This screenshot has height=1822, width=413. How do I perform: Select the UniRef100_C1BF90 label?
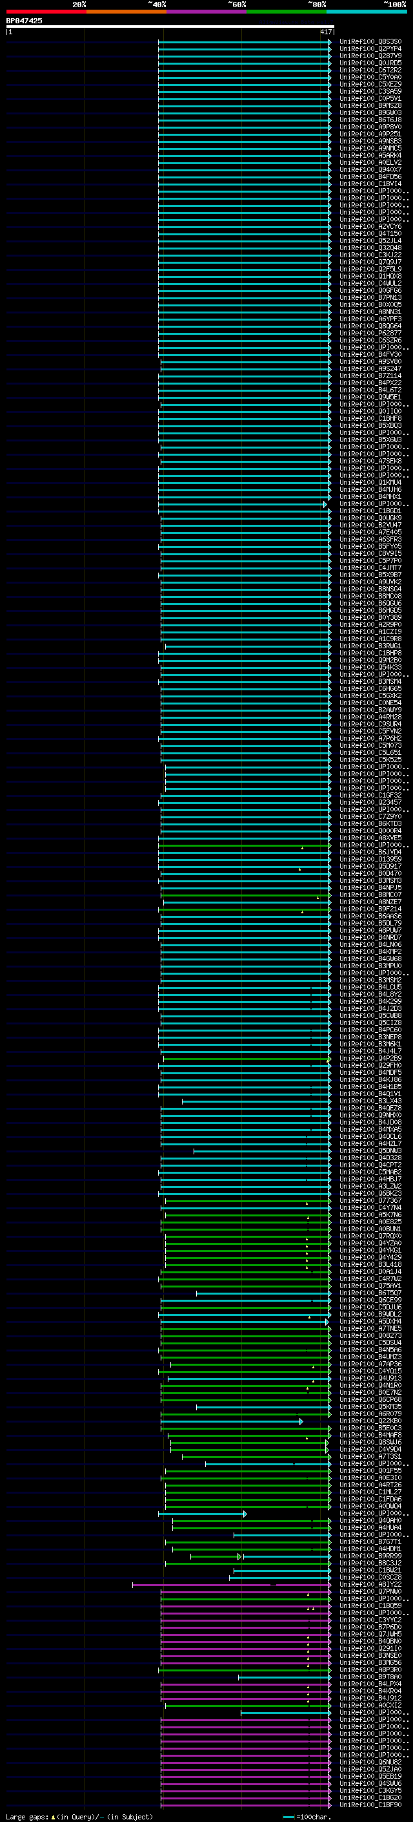point(370,1805)
